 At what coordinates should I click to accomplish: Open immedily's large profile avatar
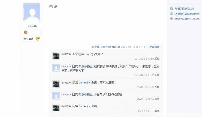[x=32, y=12]
